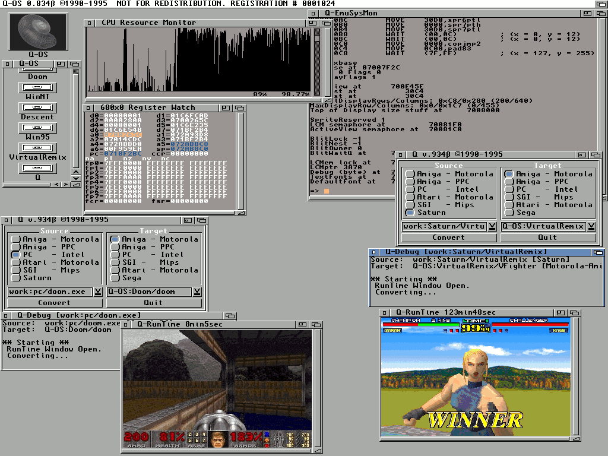
Task: Open the Q drawer icon
Action: [37, 168]
